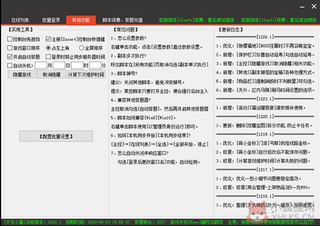Open 【配置批量设置】 button
The image size is (320, 226).
point(56,136)
